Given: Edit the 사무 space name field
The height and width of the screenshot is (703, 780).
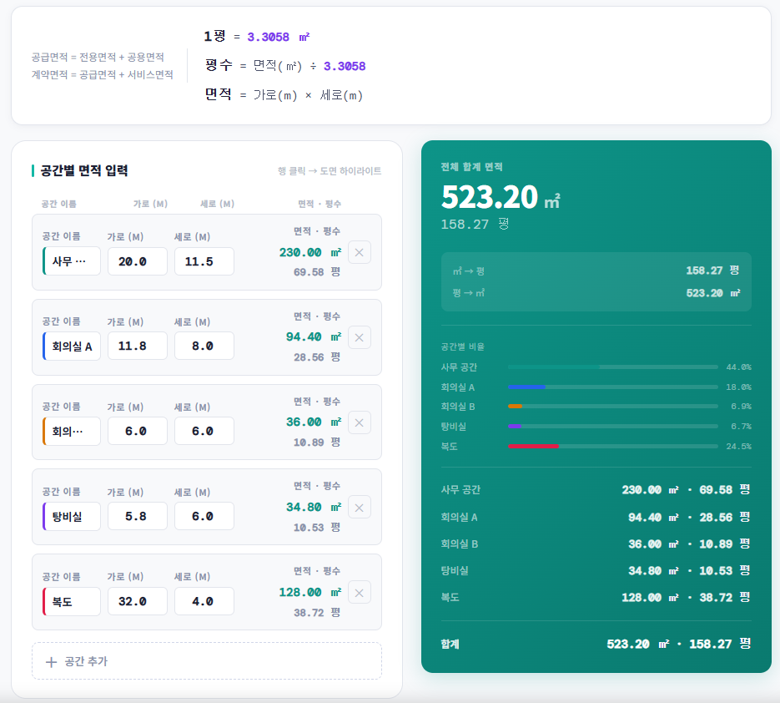Looking at the screenshot, I should [72, 260].
